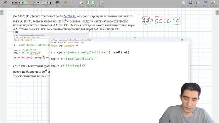Click the line reg = rf'(?=({reg}))' in front editor
Image resolution: width=219 pixels, height=123 pixels.
click(x=68, y=66)
